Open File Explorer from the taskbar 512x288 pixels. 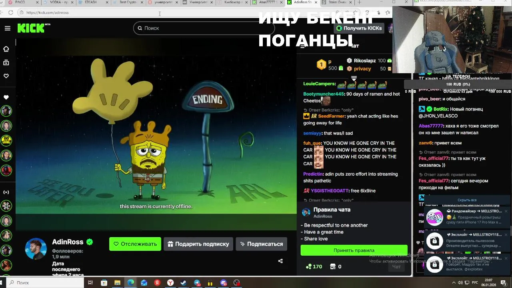[117, 283]
